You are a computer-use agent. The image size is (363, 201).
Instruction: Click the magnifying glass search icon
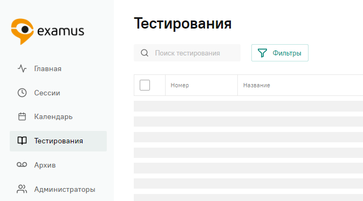(x=145, y=53)
